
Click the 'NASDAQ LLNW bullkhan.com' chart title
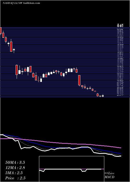point(21,3)
